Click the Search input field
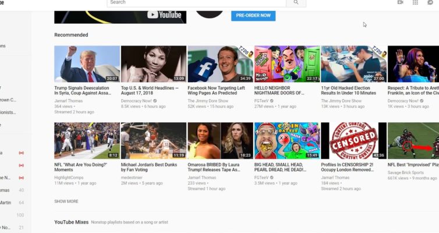 [197, 2]
